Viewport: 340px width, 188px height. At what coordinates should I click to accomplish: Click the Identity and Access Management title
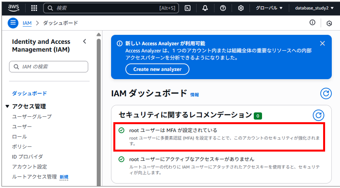pos(41,45)
